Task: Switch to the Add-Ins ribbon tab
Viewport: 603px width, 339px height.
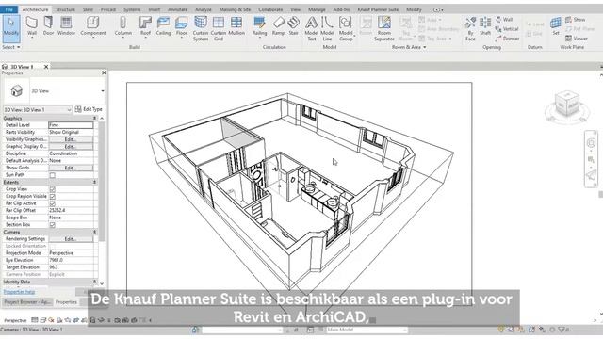Action: click(x=341, y=9)
